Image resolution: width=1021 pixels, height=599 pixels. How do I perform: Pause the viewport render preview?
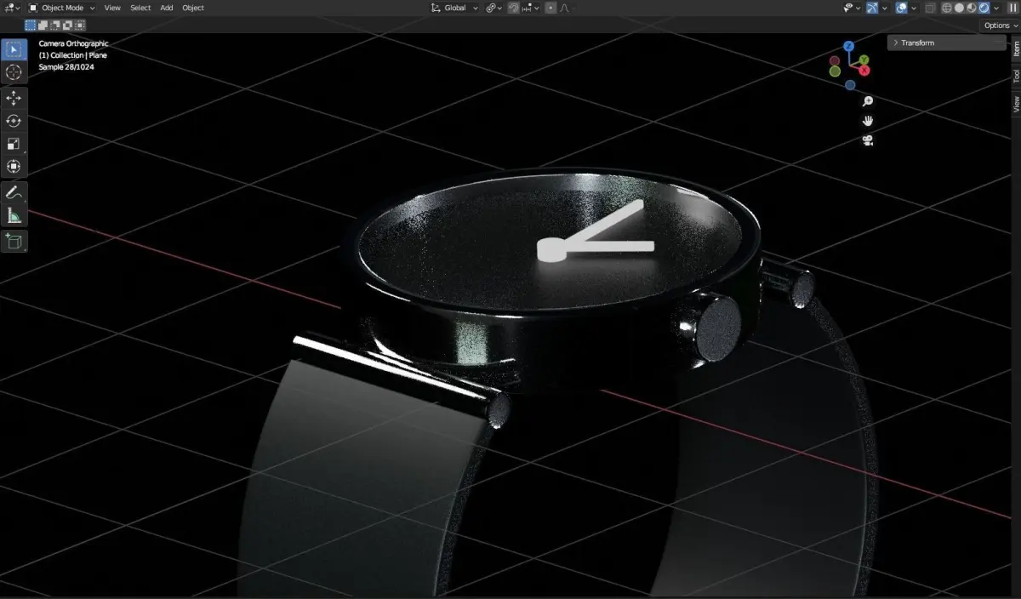[x=1012, y=8]
